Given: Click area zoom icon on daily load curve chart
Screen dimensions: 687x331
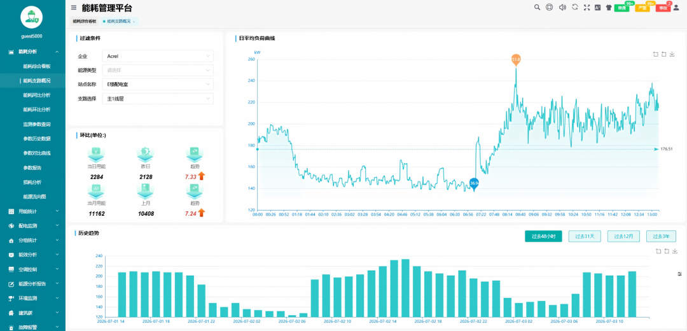Looking at the screenshot, I should click(655, 54).
